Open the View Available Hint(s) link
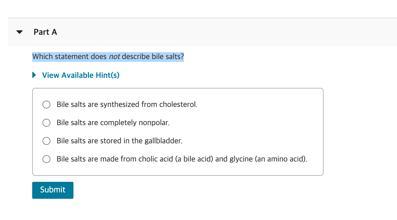 pos(81,75)
